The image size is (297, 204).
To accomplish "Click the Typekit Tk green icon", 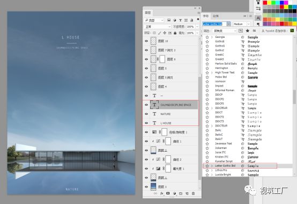I will click(x=292, y=30).
